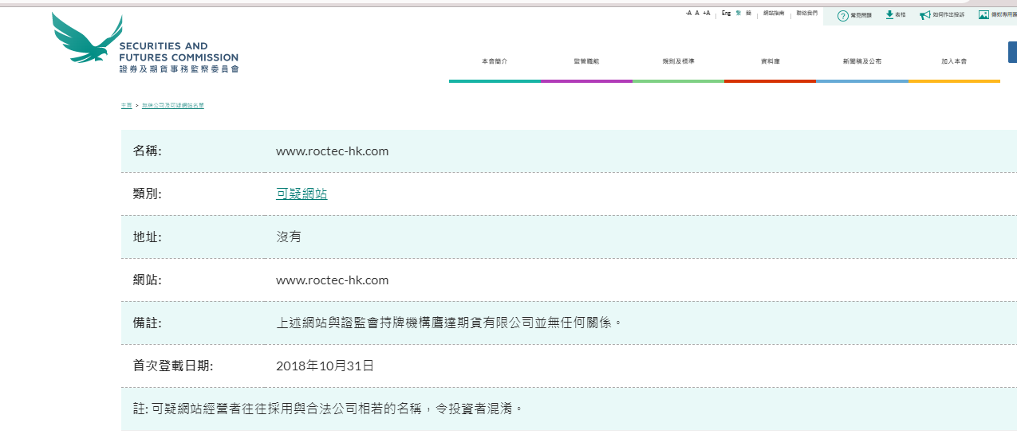Switch to Simplified Chinese 簡
This screenshot has height=446, width=1017.
coord(748,14)
